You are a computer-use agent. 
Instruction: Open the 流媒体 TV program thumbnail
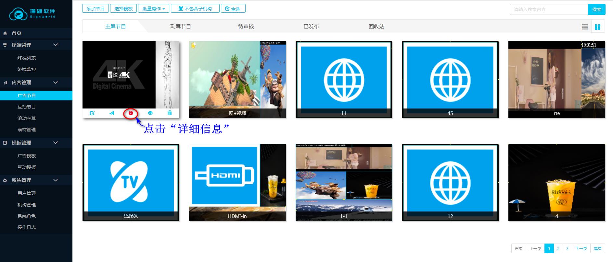(131, 183)
